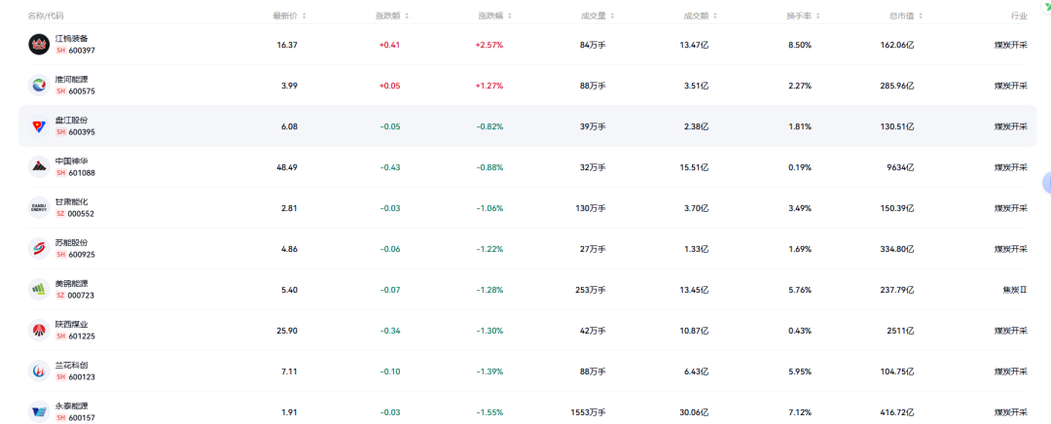The image size is (1051, 424).
Task: Click the SH 600395 stock code
Action: (x=75, y=132)
